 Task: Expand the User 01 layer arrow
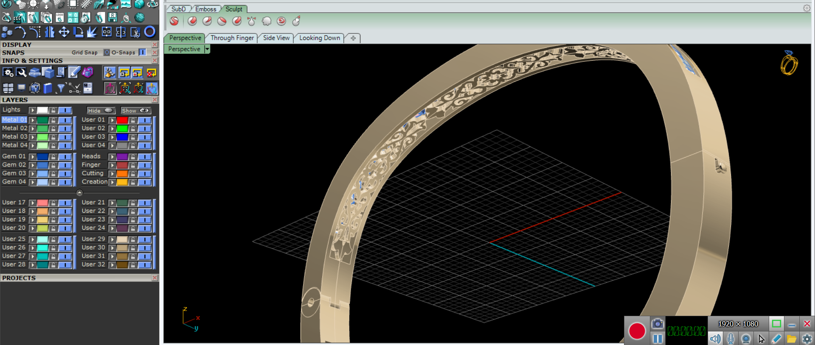(112, 120)
